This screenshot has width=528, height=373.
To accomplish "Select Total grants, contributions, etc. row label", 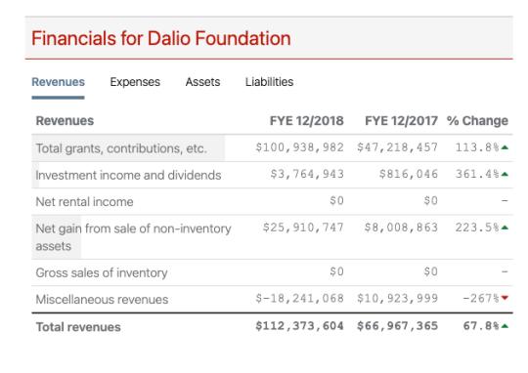I will [121, 148].
